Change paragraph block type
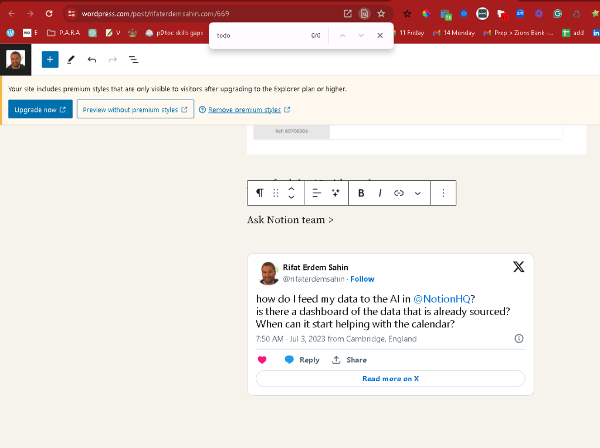The image size is (600, 448). tap(260, 193)
